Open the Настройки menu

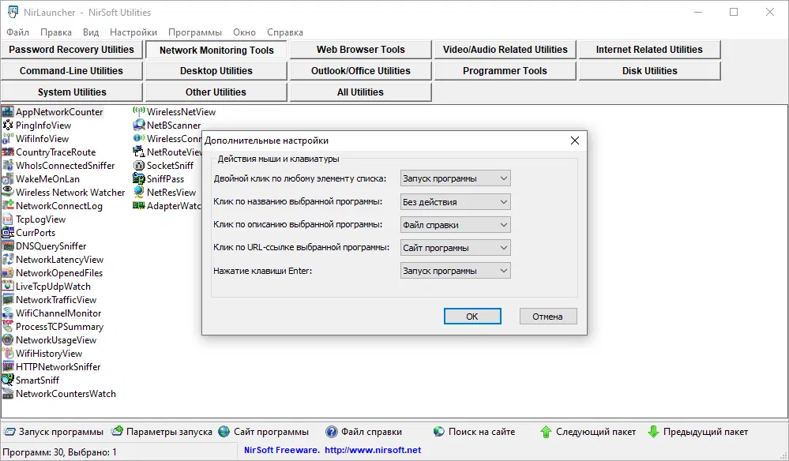point(133,32)
